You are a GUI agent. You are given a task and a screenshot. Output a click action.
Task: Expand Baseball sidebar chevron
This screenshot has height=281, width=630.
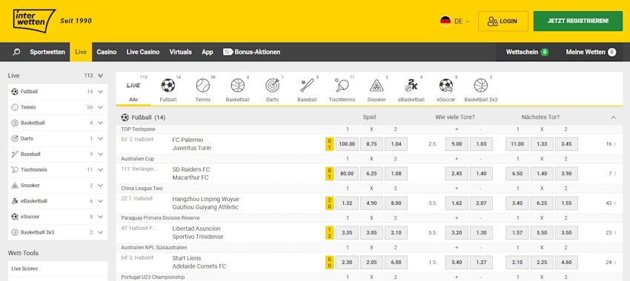click(101, 155)
